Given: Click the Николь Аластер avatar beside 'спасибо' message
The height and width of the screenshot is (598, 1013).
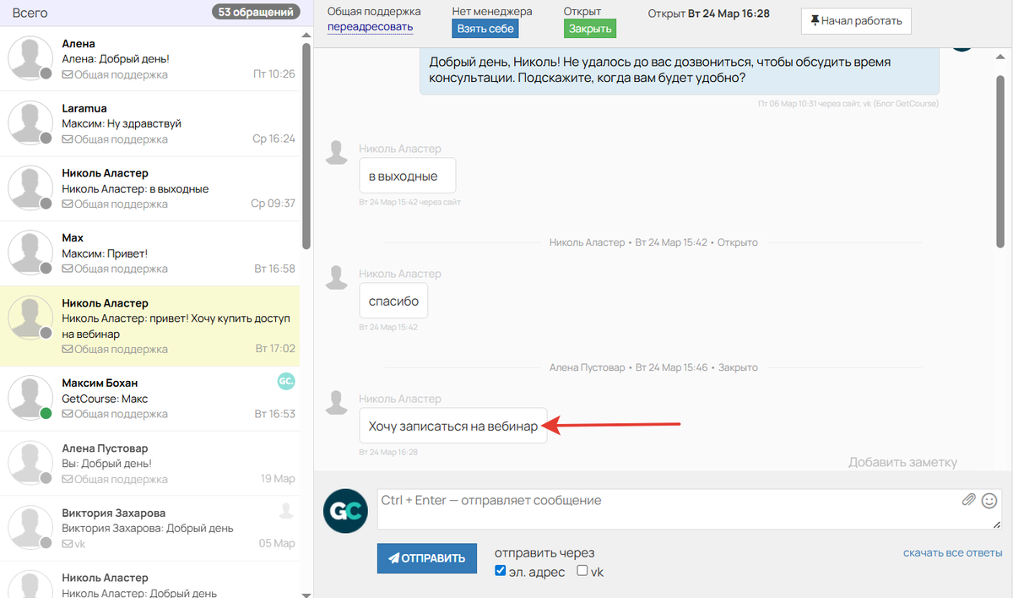Looking at the screenshot, I should tap(338, 277).
